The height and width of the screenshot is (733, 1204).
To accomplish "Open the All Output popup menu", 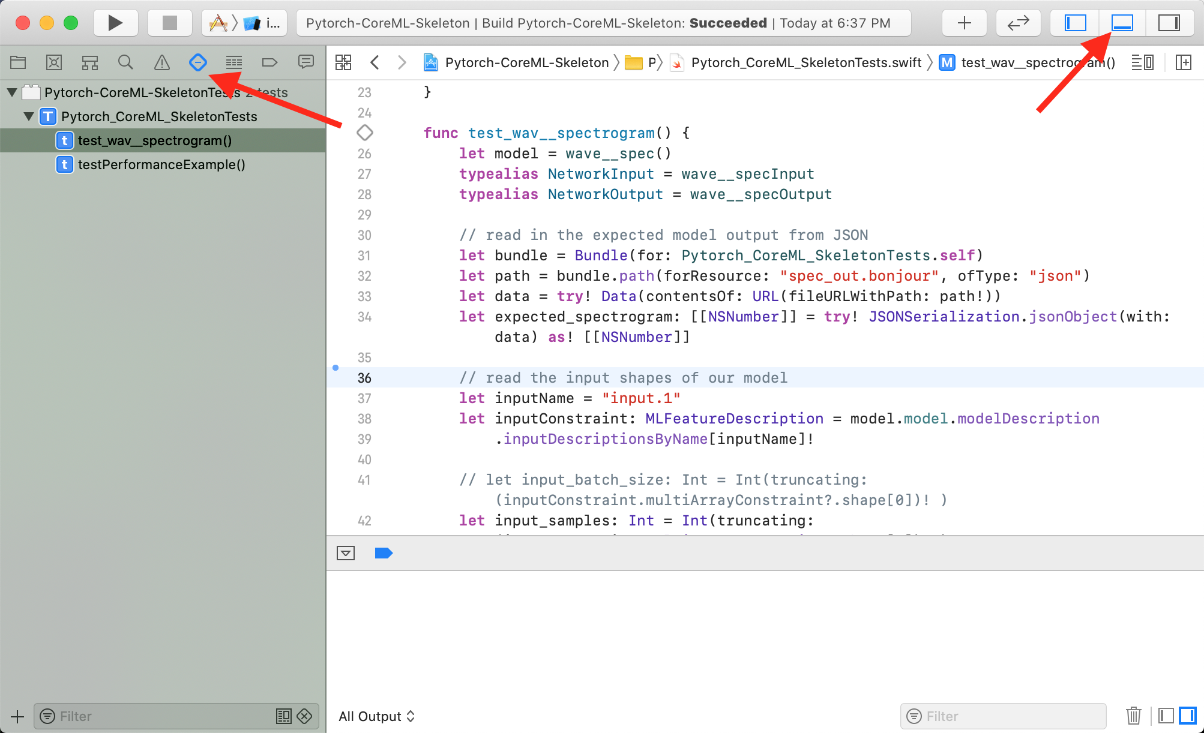I will coord(376,716).
